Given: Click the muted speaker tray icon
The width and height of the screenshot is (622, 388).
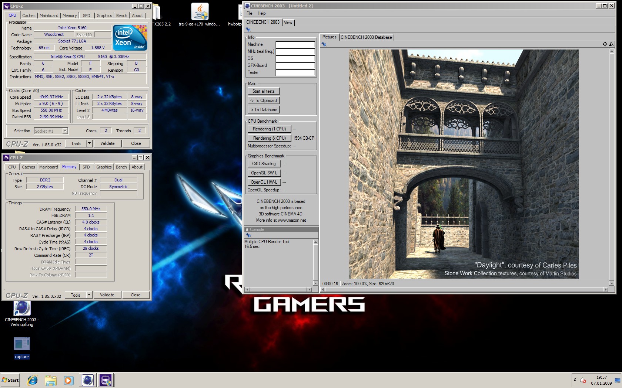Looking at the screenshot, I should [x=583, y=380].
